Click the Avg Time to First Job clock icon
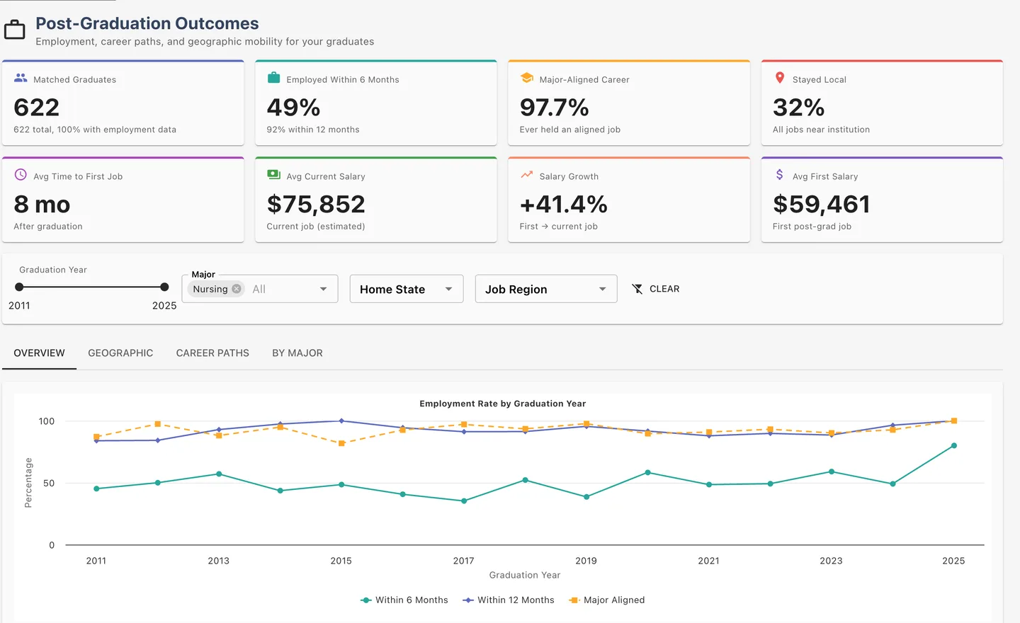The image size is (1020, 623). click(x=21, y=175)
